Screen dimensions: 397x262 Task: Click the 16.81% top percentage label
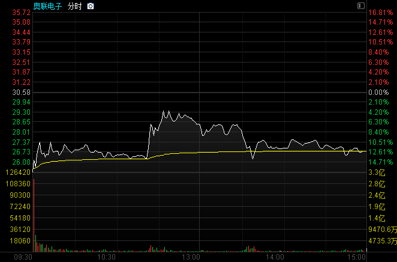(x=381, y=13)
